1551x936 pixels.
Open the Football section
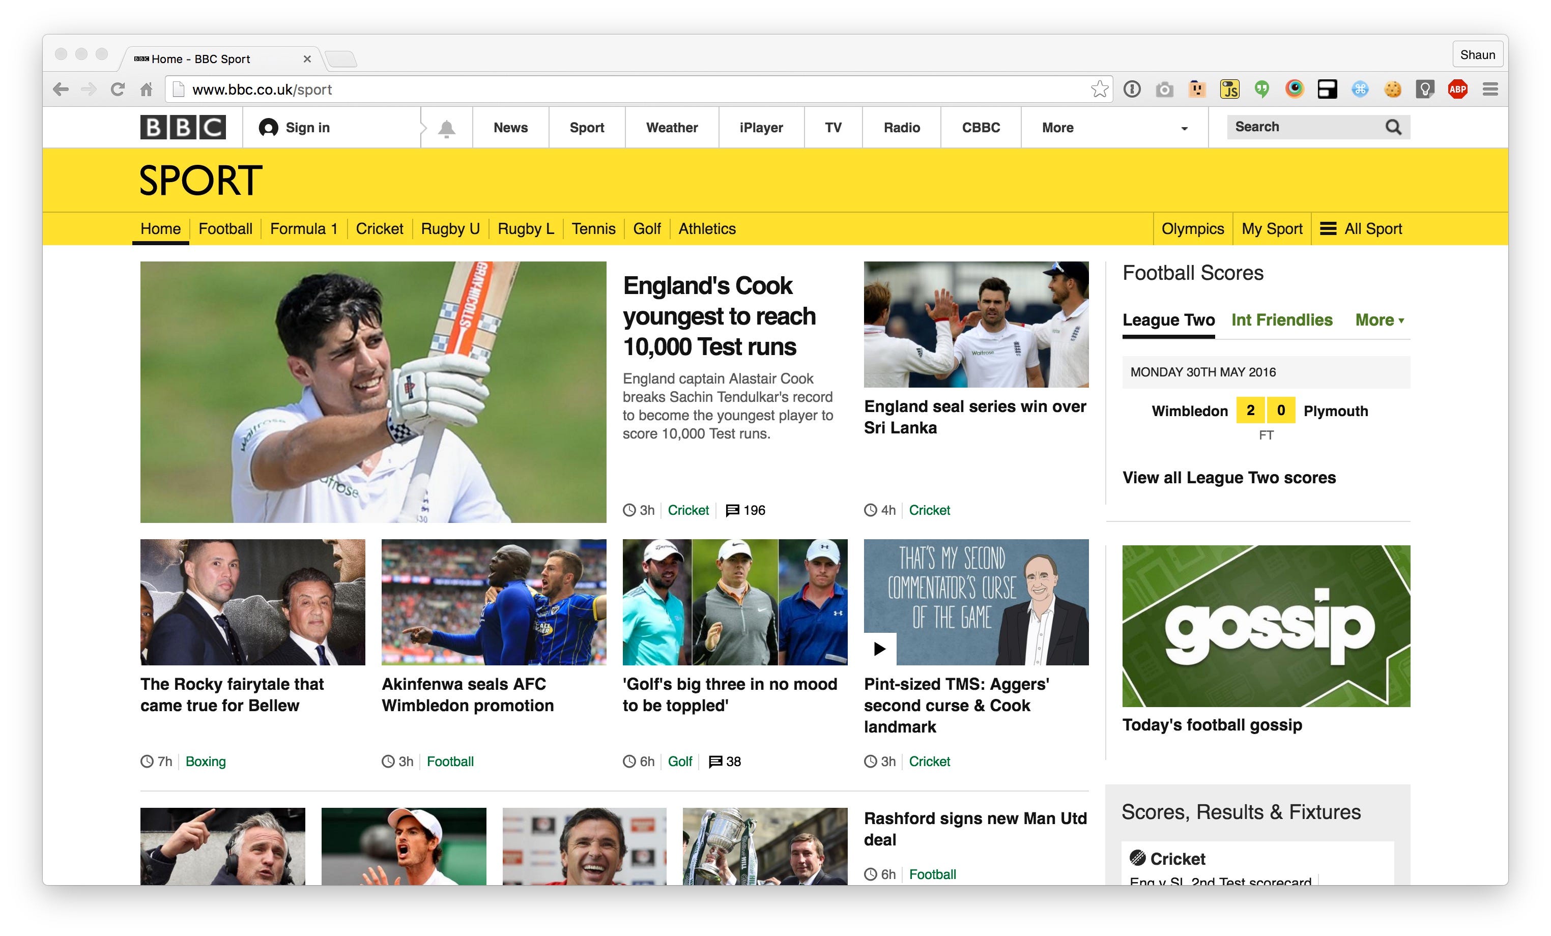pos(225,228)
